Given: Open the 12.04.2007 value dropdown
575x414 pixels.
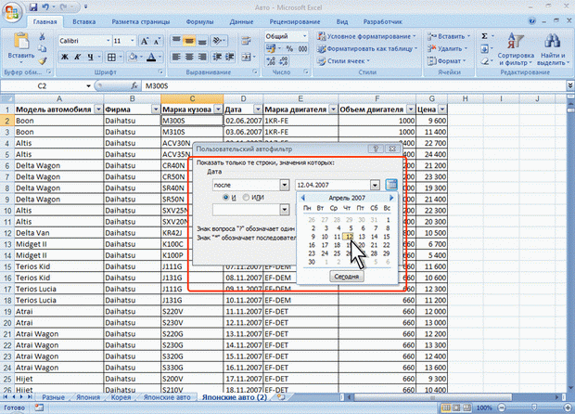Looking at the screenshot, I should pos(375,185).
